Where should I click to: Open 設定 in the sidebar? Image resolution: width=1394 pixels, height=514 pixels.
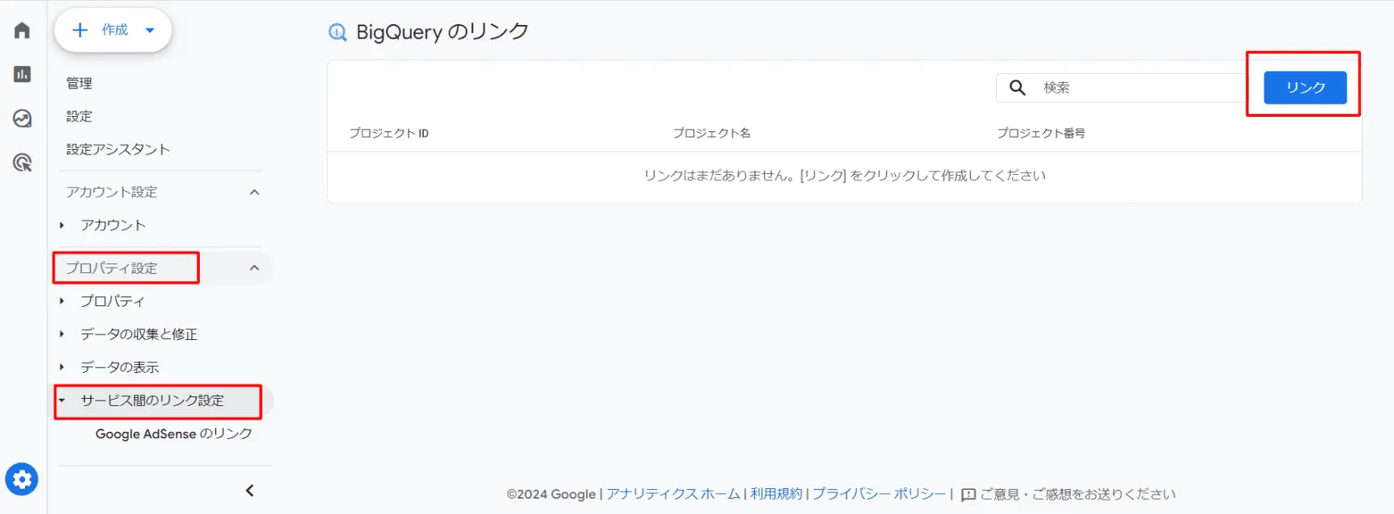[x=79, y=117]
